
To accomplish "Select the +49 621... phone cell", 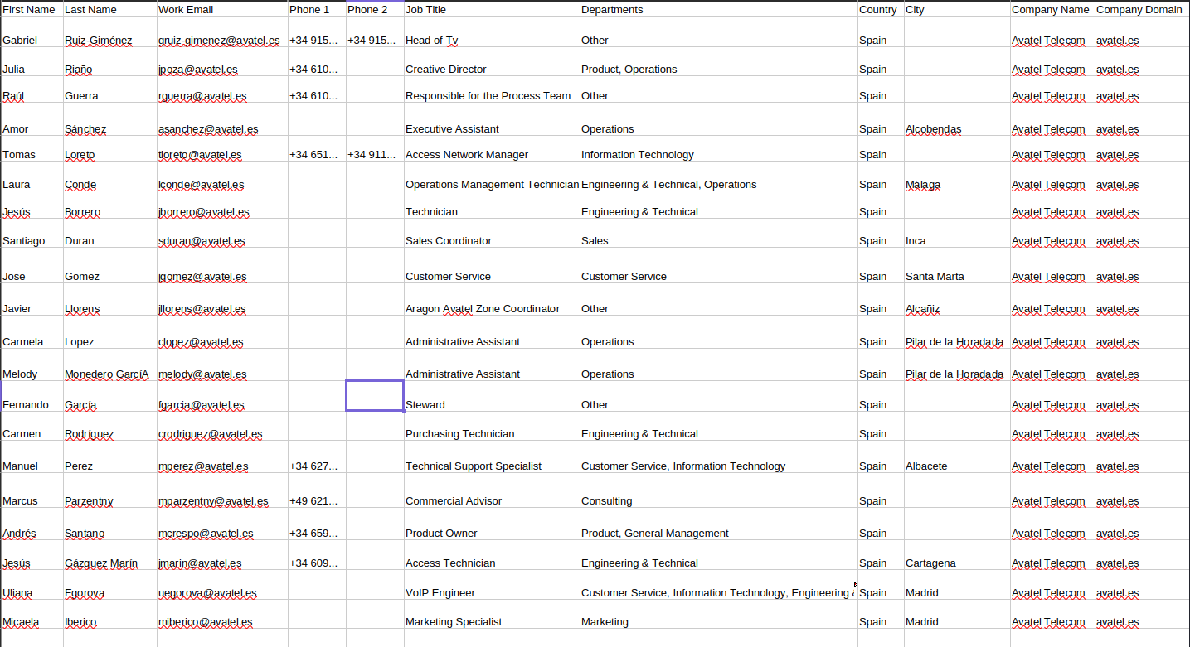I will (x=317, y=490).
